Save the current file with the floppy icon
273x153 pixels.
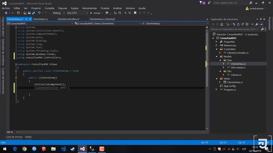pyautogui.click(x=29, y=13)
